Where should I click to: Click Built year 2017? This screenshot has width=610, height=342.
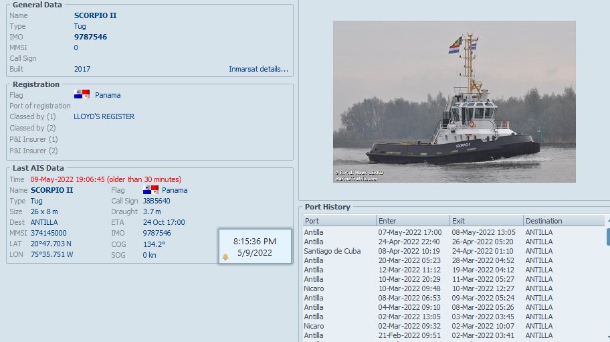82,69
